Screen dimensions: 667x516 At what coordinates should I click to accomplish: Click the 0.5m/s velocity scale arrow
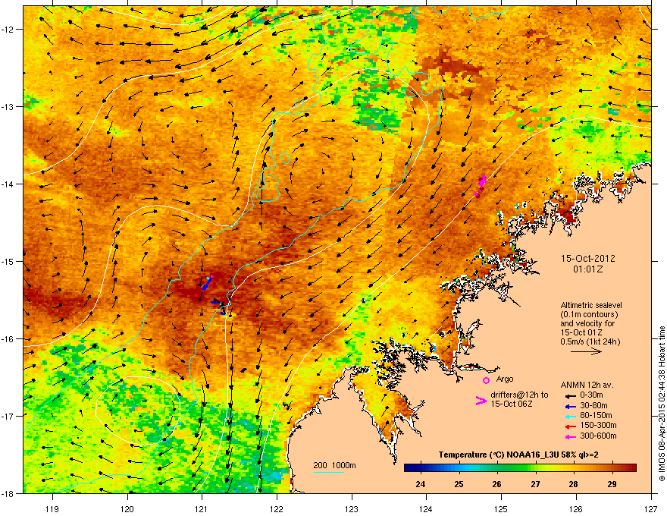pyautogui.click(x=586, y=351)
